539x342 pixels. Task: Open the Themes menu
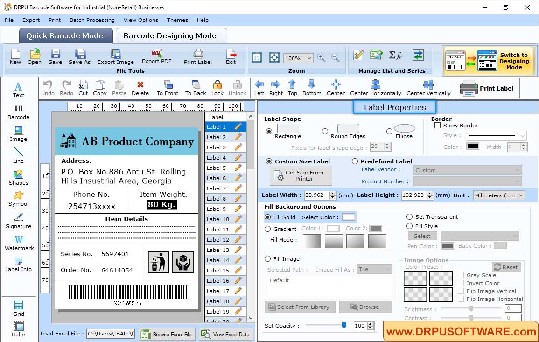(x=177, y=20)
